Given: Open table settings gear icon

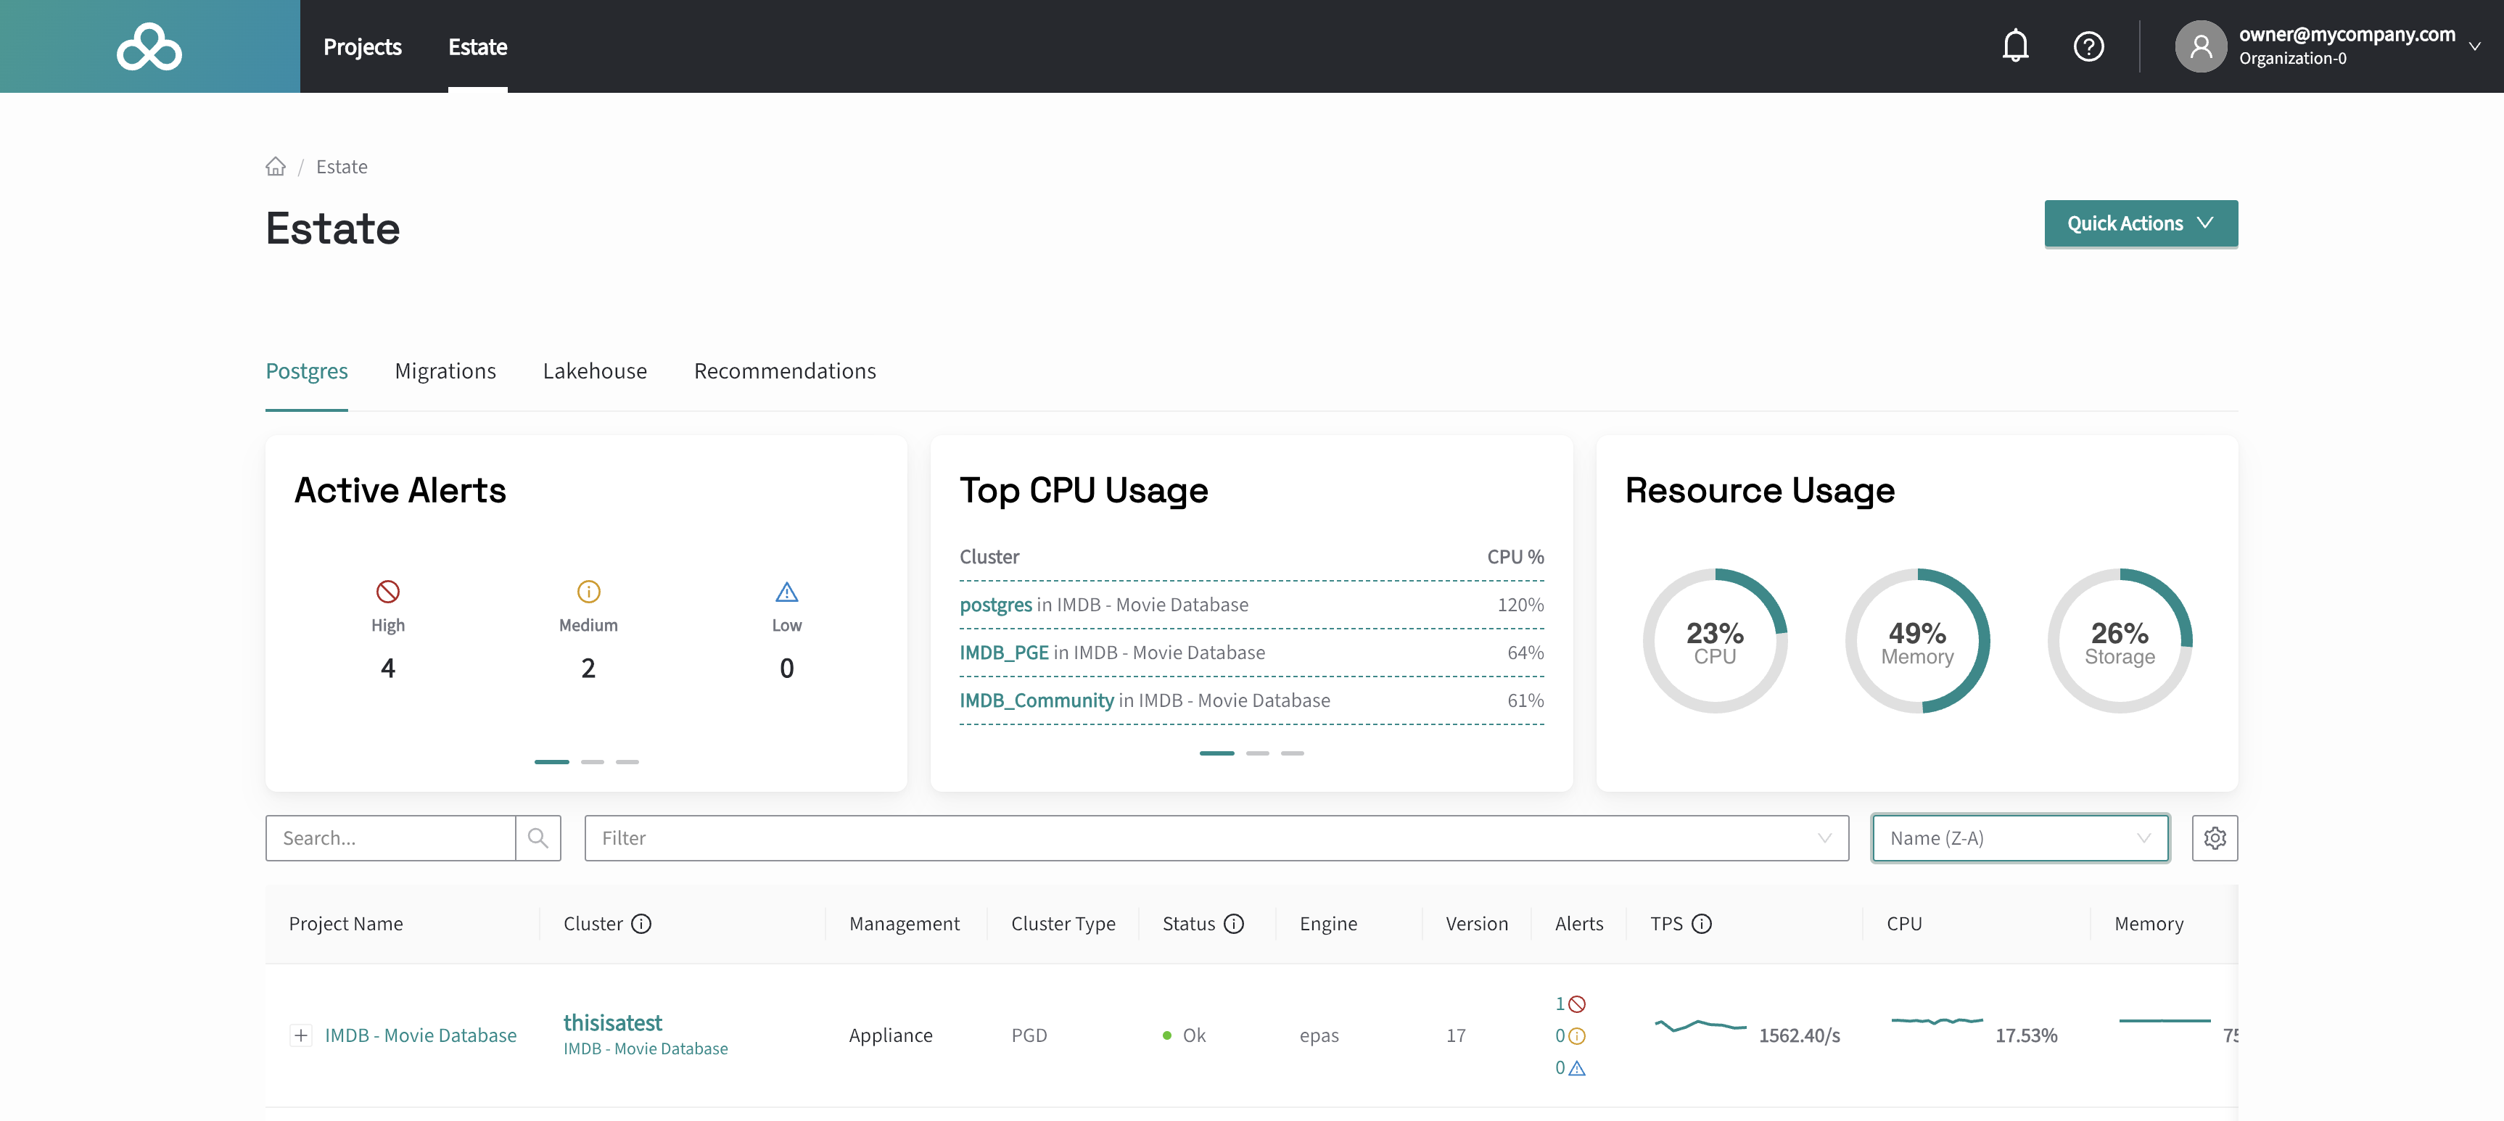Looking at the screenshot, I should coord(2215,837).
